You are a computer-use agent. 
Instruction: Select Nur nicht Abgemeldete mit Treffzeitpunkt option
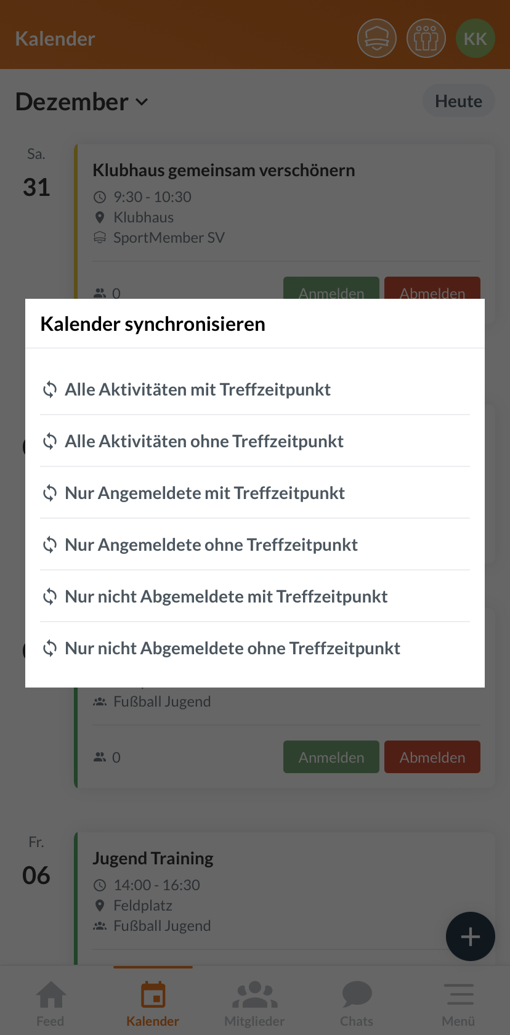coord(226,596)
